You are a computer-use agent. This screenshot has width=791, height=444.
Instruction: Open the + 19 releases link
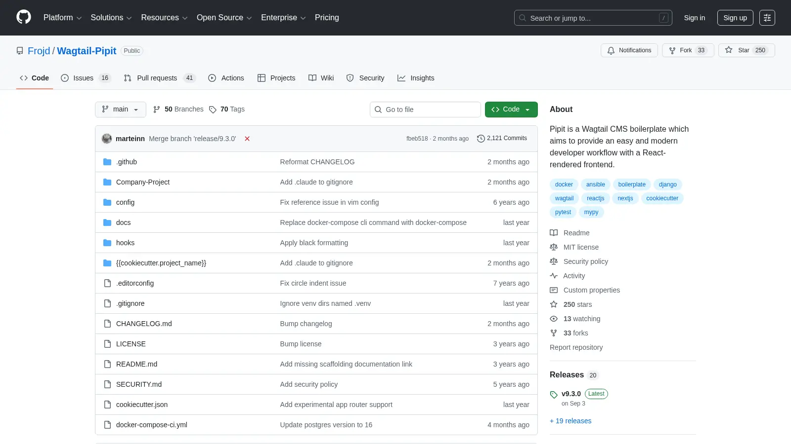(x=571, y=421)
